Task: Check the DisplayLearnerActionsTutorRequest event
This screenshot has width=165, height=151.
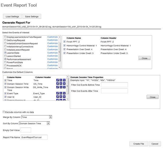Action: tap(5, 37)
